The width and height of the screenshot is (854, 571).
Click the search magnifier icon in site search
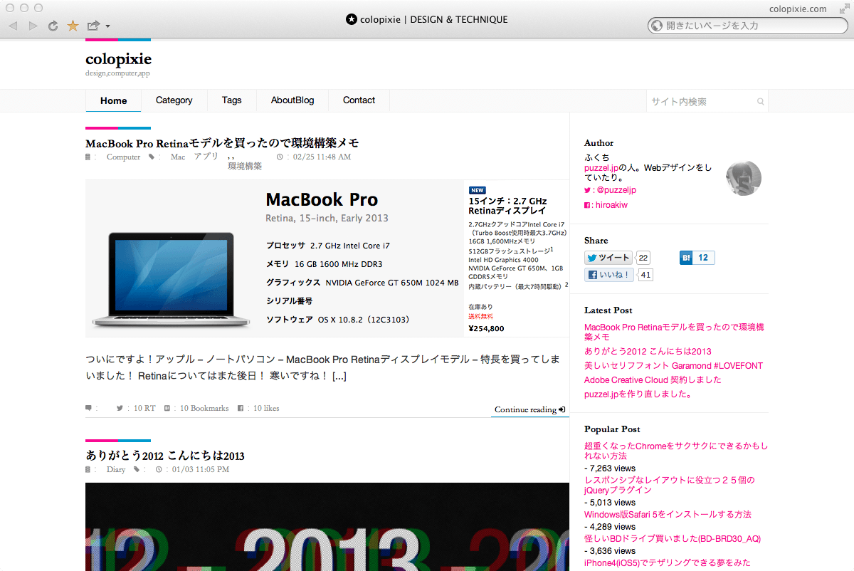coord(760,102)
